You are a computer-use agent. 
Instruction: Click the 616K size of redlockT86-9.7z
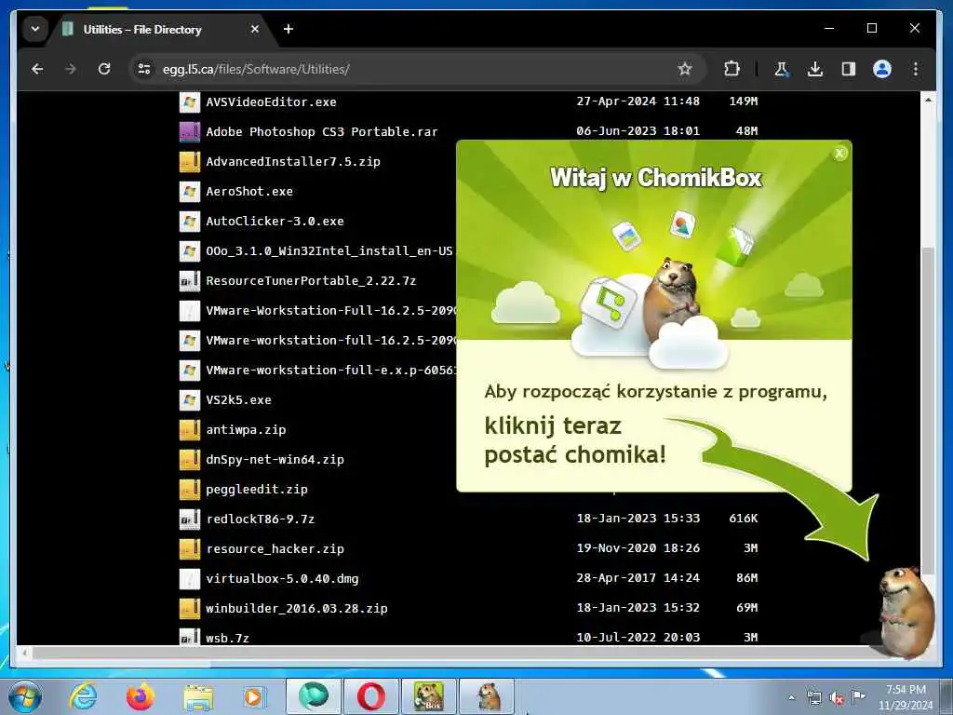pyautogui.click(x=744, y=519)
